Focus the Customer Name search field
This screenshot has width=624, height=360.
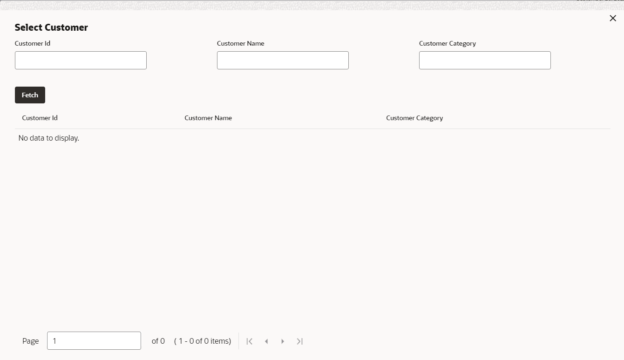tap(283, 61)
